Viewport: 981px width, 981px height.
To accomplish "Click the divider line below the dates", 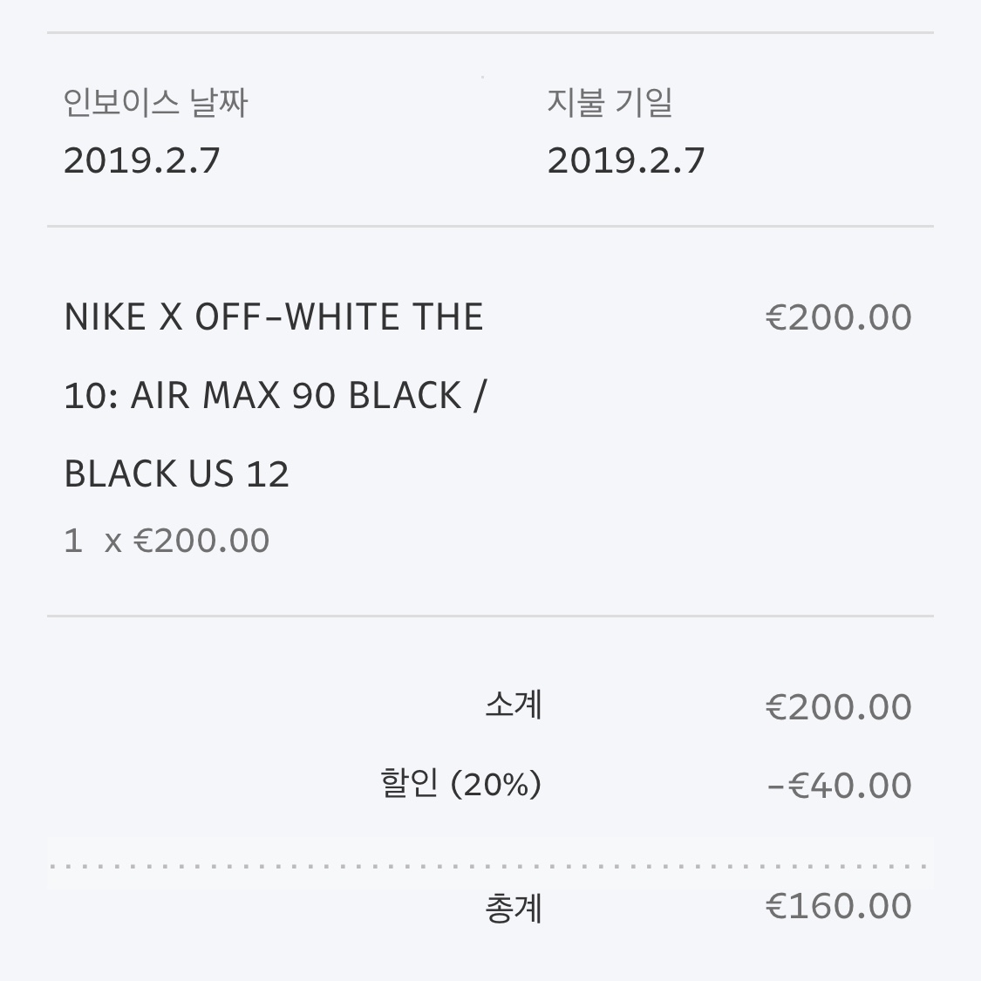I will [490, 227].
